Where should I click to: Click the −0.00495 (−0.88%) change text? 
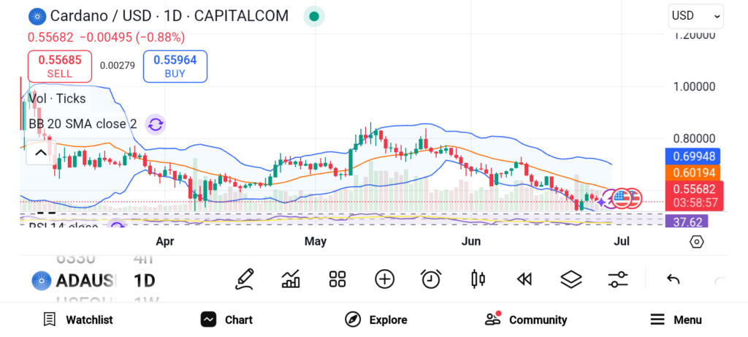click(x=131, y=37)
